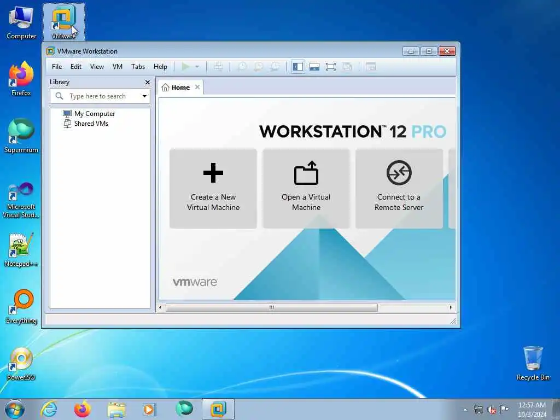The image size is (560, 420).
Task: Select Shared VMs in the library tree
Action: tap(86, 124)
